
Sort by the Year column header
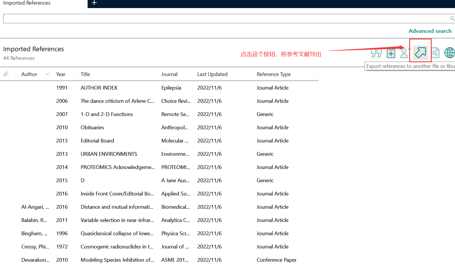coord(61,74)
